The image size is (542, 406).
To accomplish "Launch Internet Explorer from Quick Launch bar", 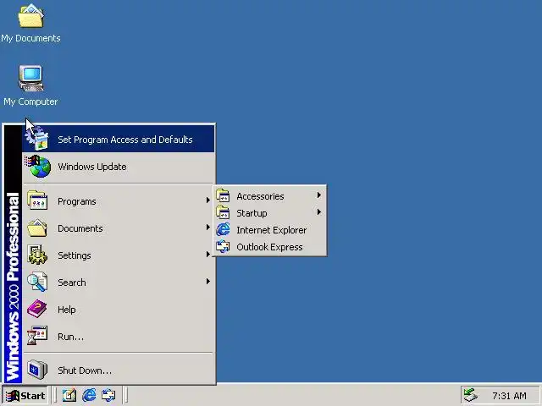I will tap(89, 395).
